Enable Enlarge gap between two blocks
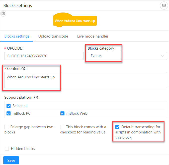Image resolution: width=169 pixels, height=165 pixels. (7, 127)
